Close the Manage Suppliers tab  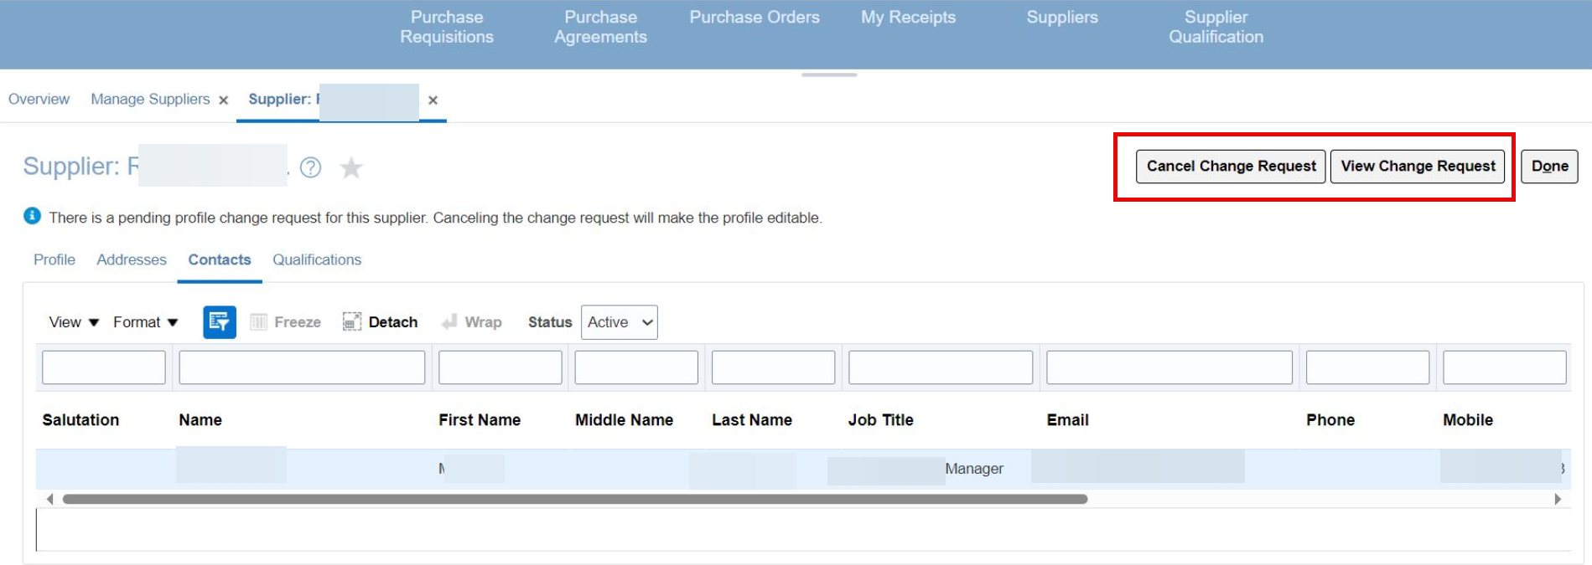tap(224, 100)
